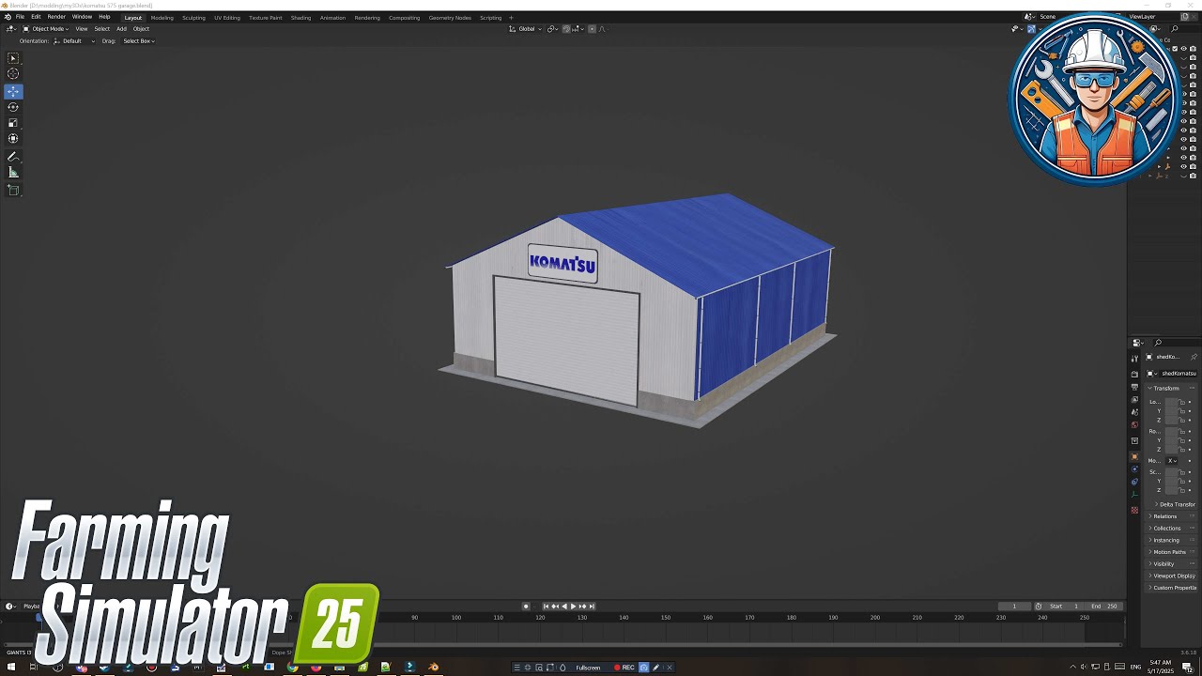This screenshot has height=676, width=1202.
Task: Select the 3D Cursor tool
Action: point(13,74)
